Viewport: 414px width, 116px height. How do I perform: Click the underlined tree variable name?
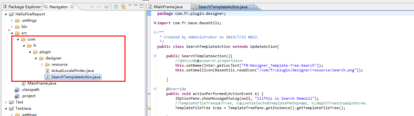(217, 108)
